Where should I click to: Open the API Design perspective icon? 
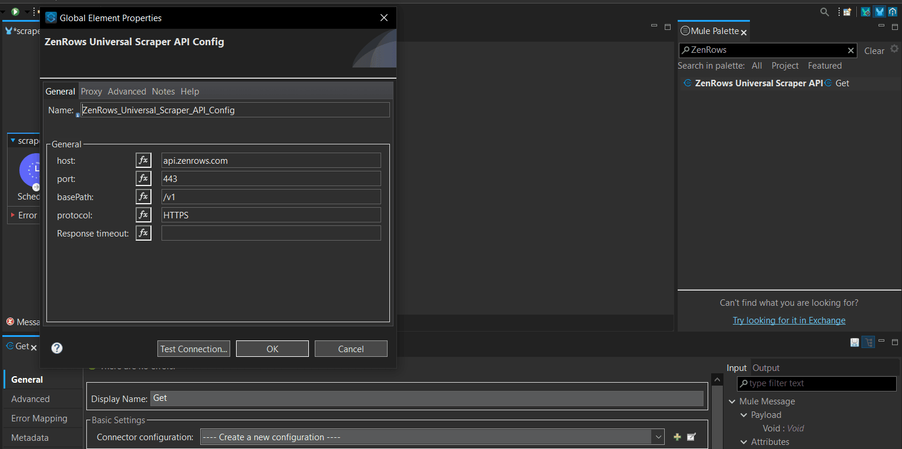click(x=893, y=12)
